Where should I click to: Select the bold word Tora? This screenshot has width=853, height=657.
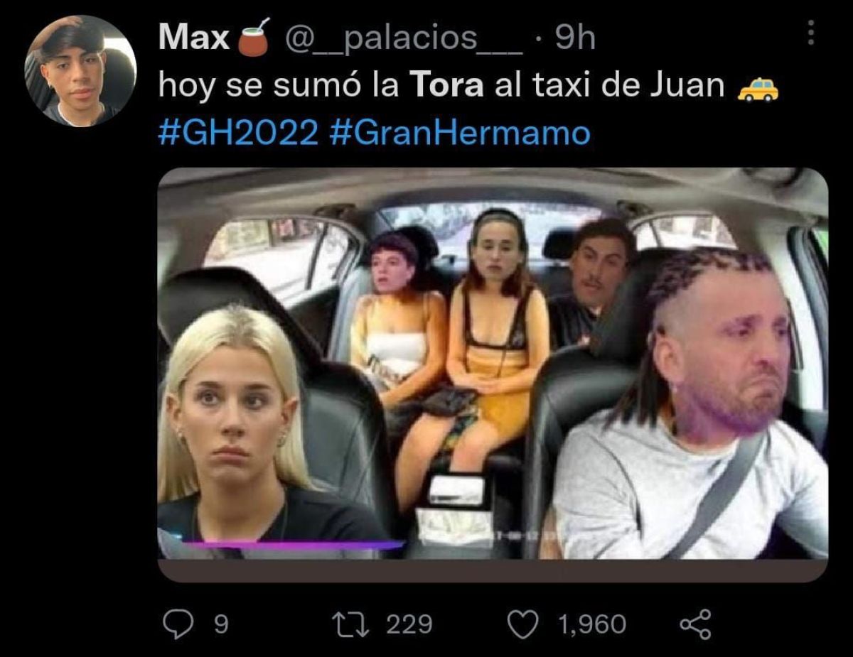click(448, 87)
